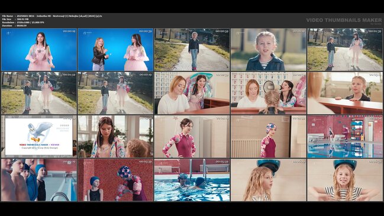Click the white owl logo thumbnail
The image size is (384, 216).
(39, 137)
